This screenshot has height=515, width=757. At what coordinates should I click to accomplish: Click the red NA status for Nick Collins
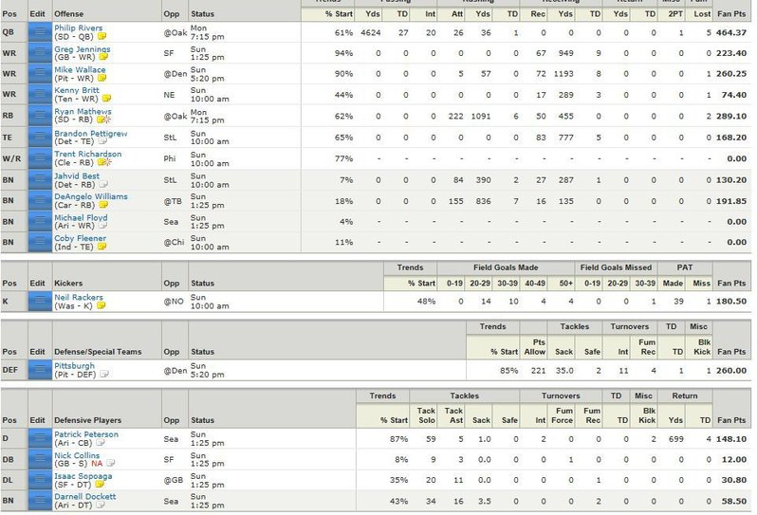(x=97, y=464)
